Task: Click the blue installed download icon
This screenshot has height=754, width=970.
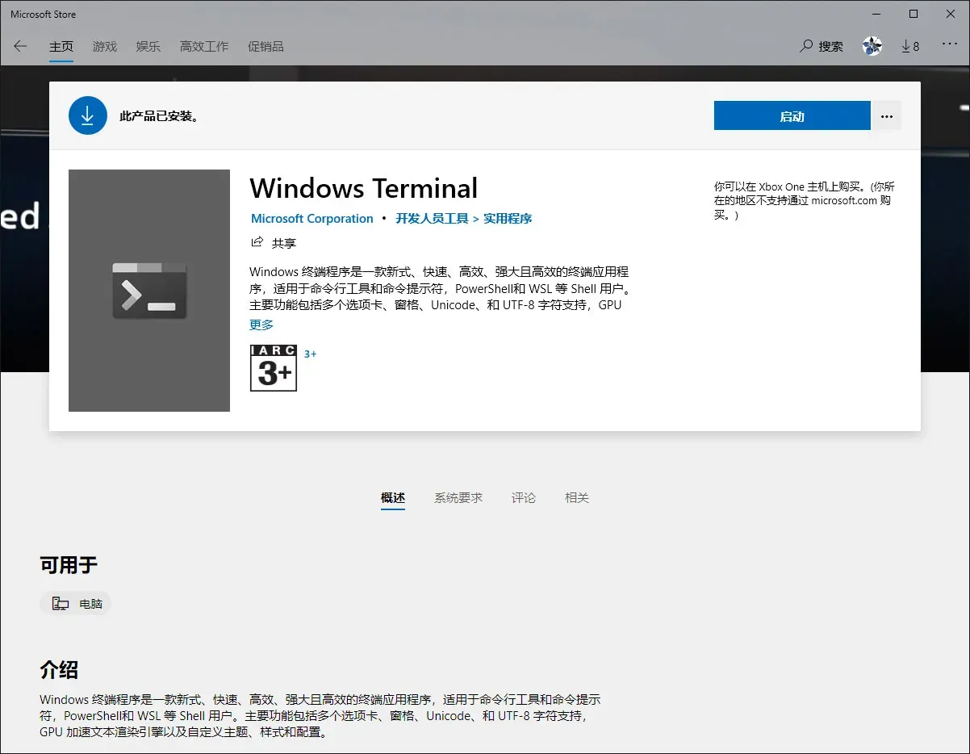Action: (x=88, y=115)
